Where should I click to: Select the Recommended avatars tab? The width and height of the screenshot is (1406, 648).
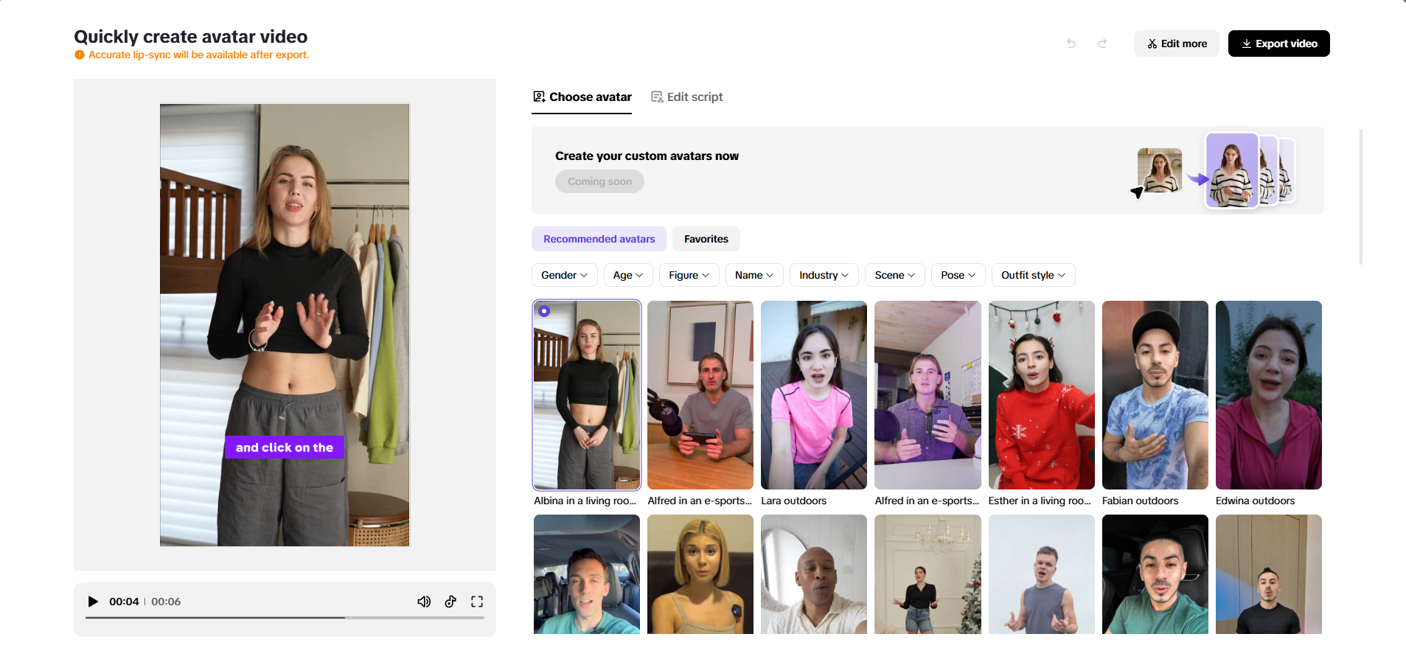(x=599, y=239)
